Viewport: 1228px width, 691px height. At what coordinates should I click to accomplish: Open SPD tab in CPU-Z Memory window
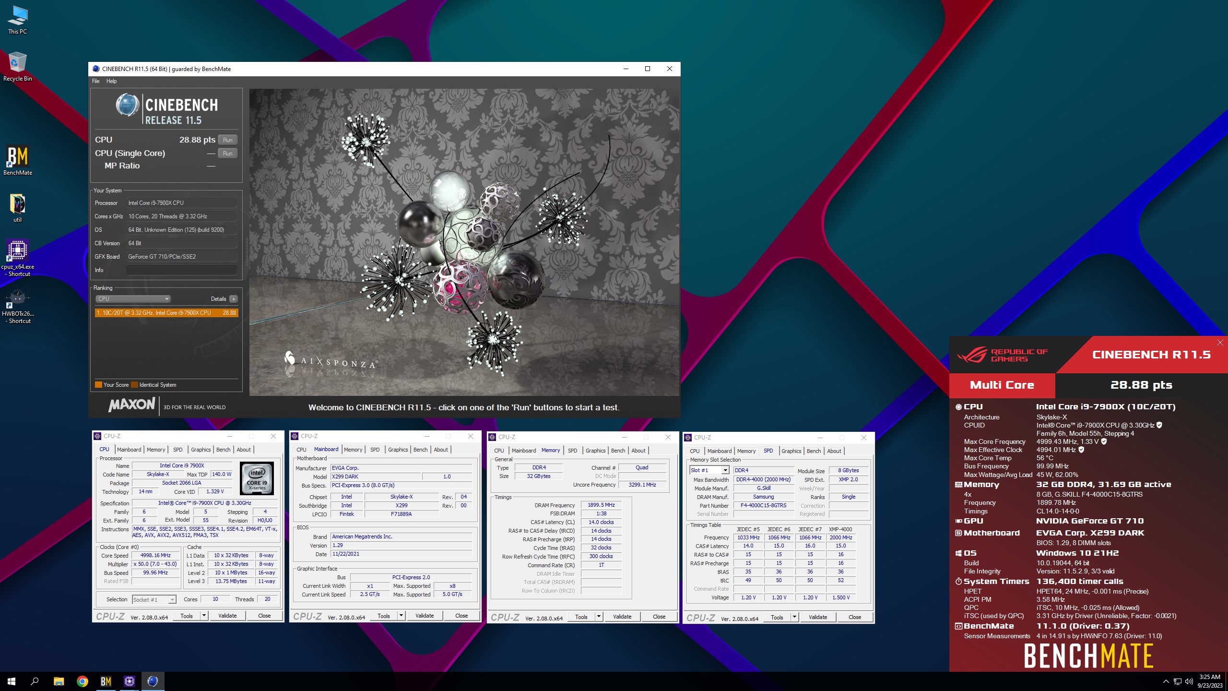[573, 451]
